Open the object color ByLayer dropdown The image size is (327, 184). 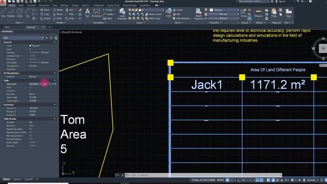224,10
